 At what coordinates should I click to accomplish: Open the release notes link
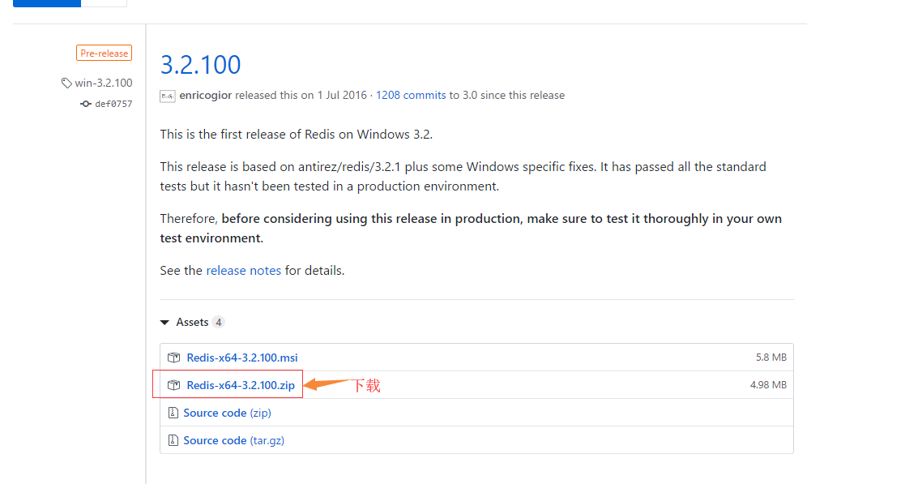click(x=243, y=271)
